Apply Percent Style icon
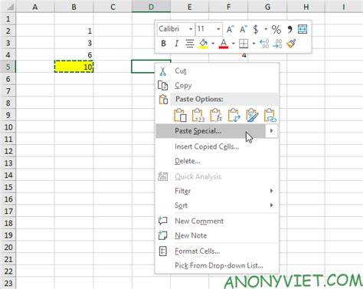The height and width of the screenshot is (289, 363). point(276,29)
